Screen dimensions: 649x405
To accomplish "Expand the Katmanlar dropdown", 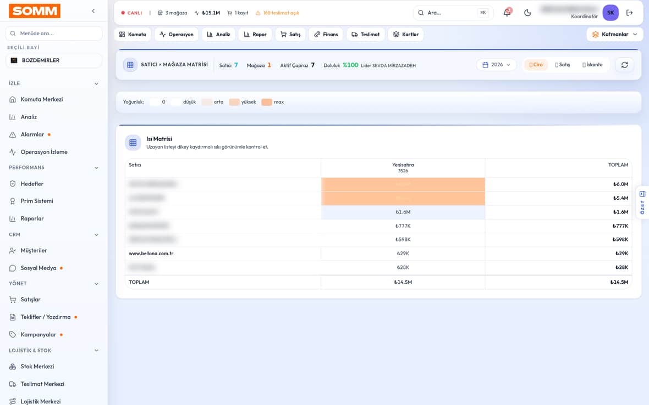I will pyautogui.click(x=615, y=34).
